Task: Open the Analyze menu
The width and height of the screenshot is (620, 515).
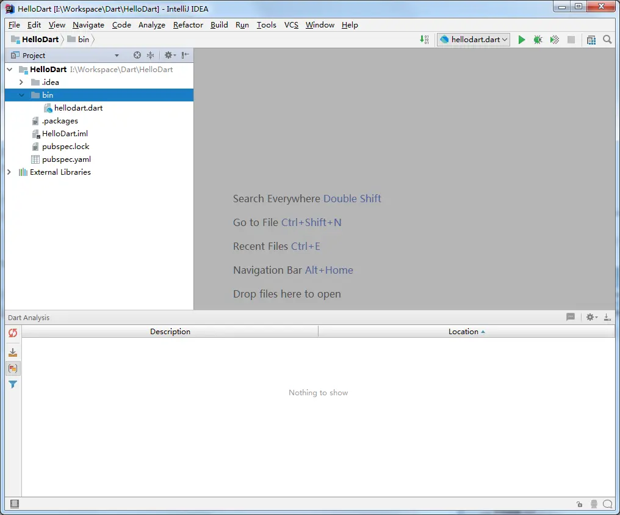Action: tap(152, 25)
